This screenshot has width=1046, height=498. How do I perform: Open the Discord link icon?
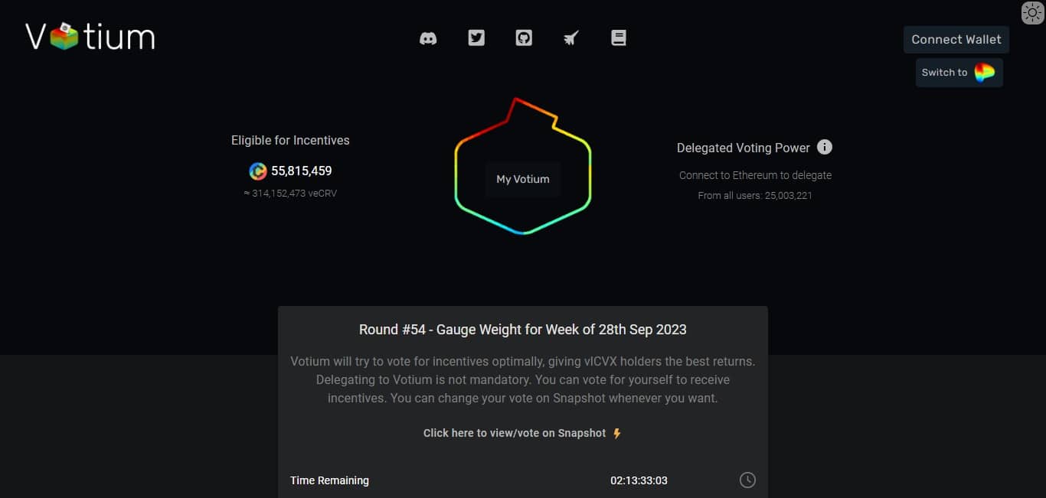point(428,38)
